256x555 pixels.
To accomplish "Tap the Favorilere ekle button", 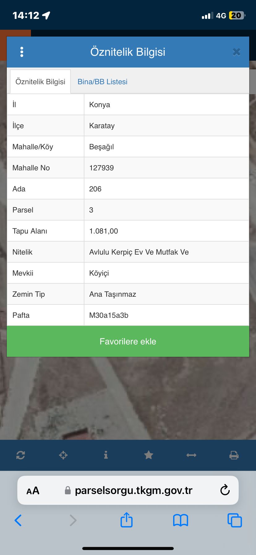I will [128, 341].
